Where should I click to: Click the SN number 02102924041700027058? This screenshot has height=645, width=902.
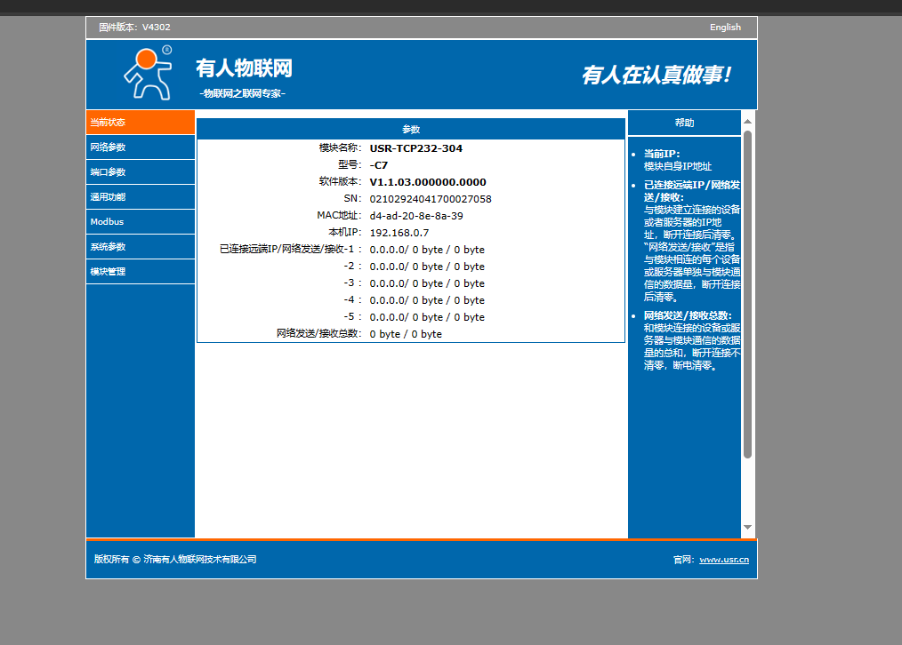430,199
